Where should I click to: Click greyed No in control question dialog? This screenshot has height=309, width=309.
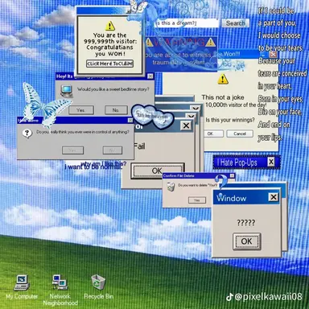(113, 150)
